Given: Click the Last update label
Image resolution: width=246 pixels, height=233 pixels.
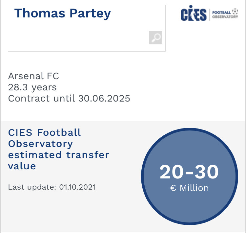Looking at the screenshot, I should pos(32,187).
